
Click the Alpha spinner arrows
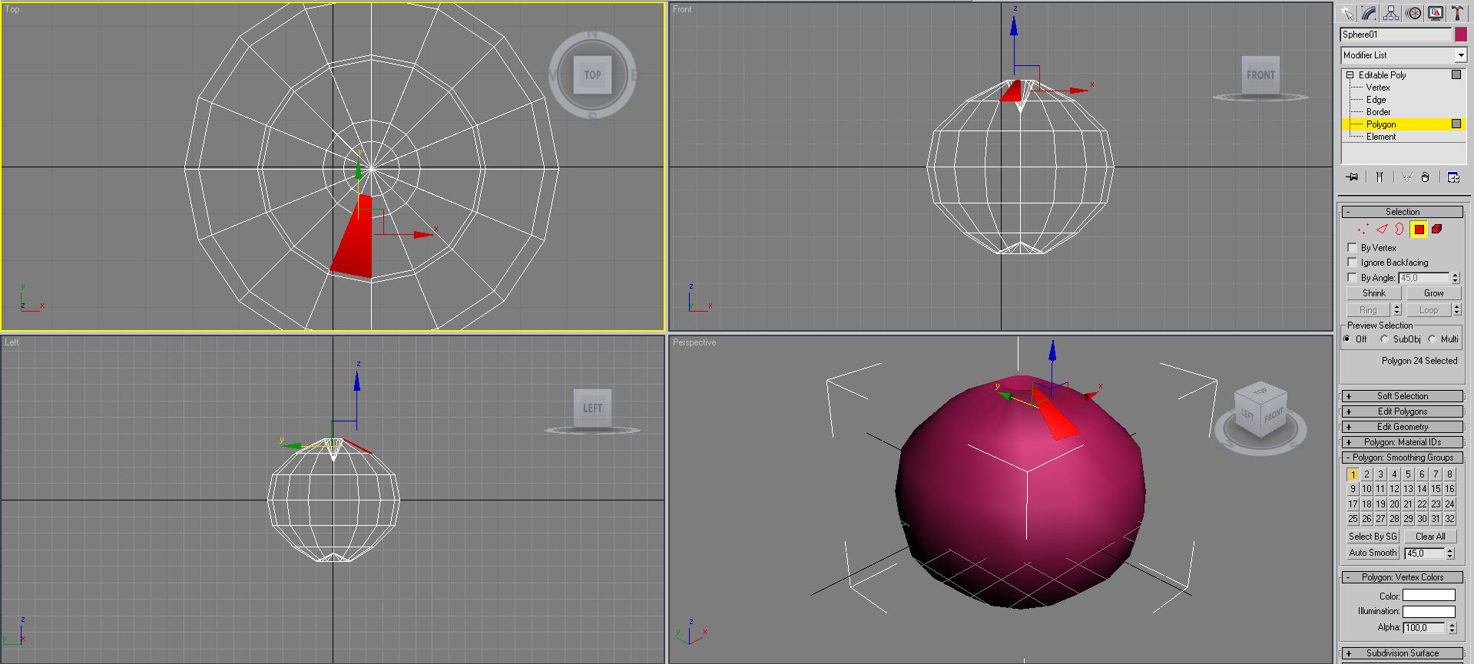1452,628
